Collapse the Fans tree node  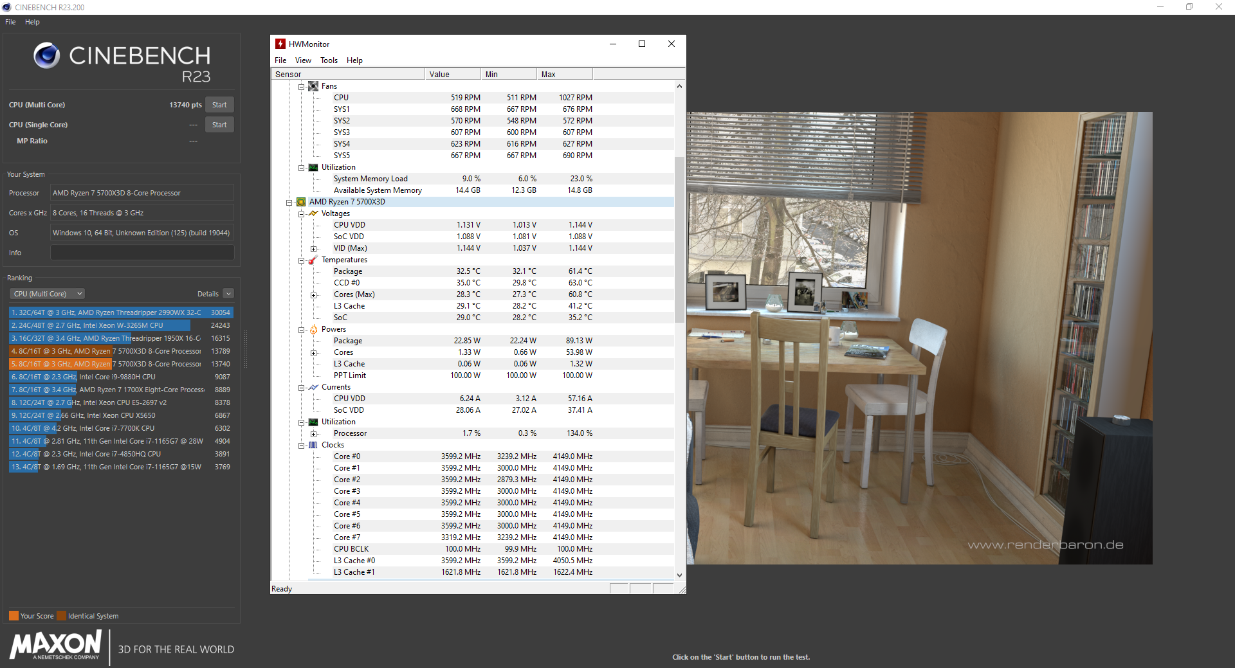point(301,86)
